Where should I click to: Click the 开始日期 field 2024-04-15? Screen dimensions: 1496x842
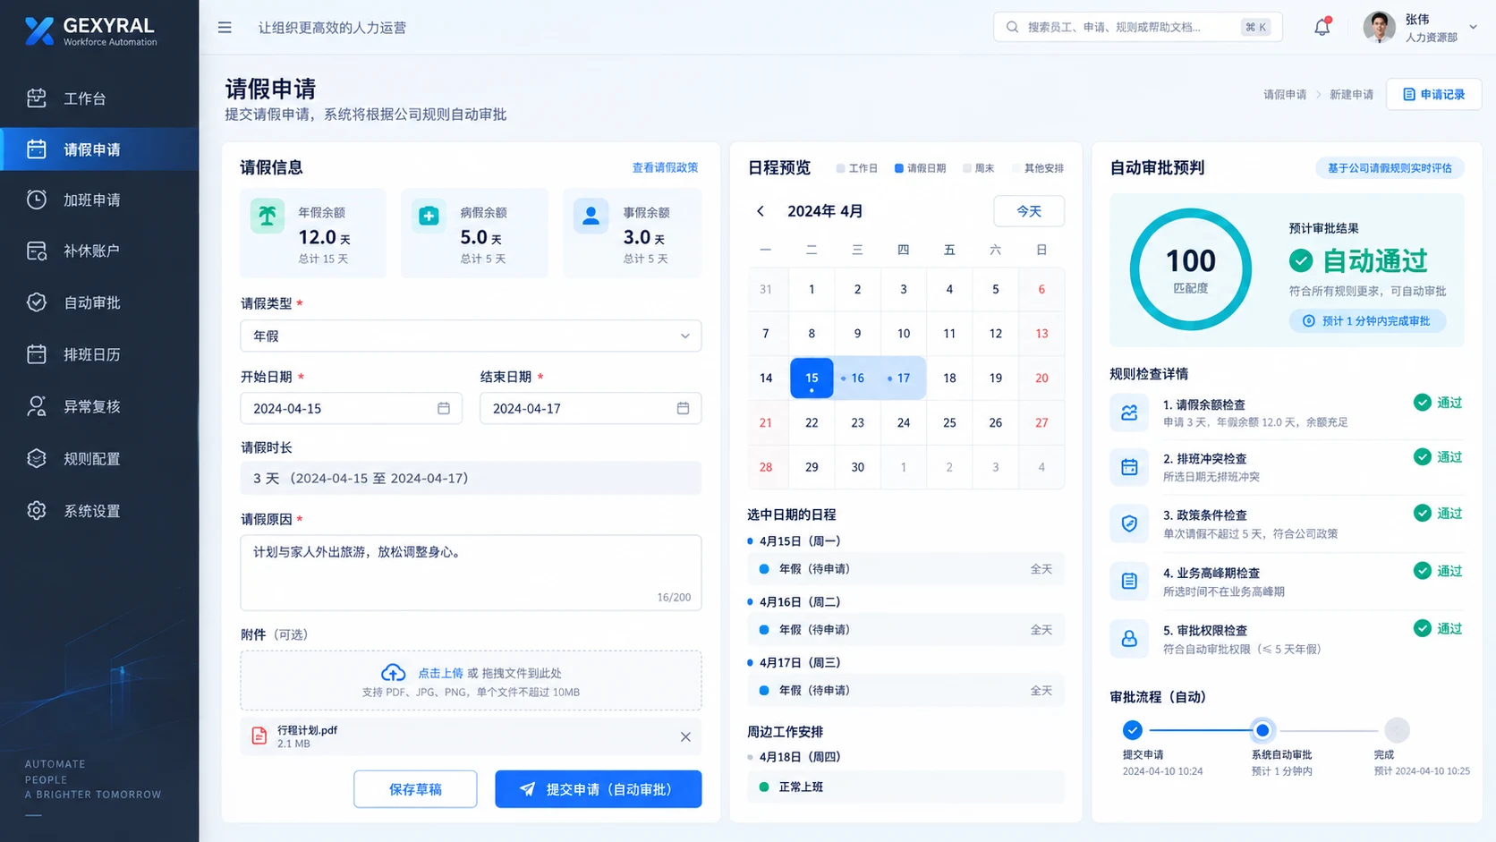[351, 408]
